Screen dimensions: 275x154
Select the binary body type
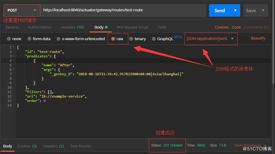coord(137,39)
